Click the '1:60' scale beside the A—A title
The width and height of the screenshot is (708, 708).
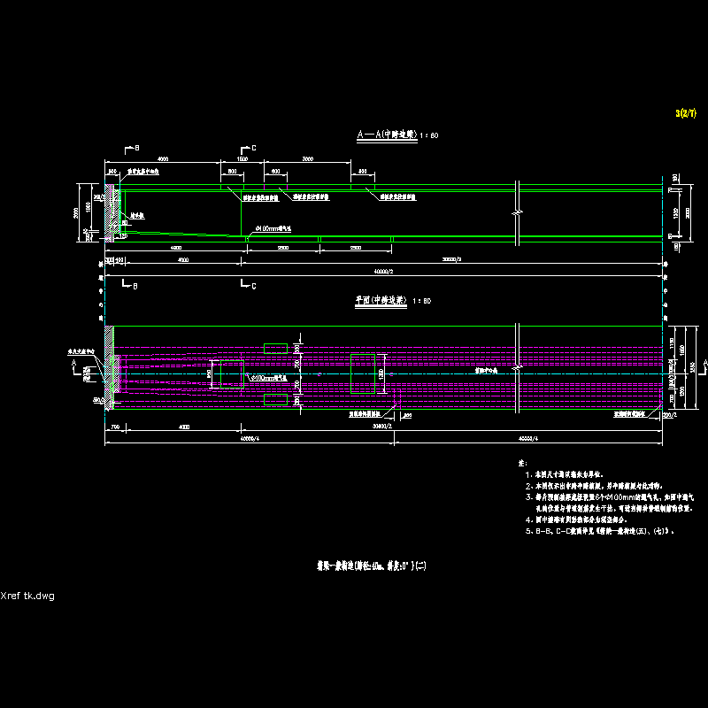(x=429, y=135)
